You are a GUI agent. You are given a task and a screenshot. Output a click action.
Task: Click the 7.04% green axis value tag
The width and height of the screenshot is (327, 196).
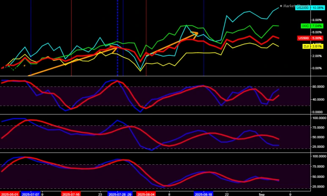coord(317,26)
